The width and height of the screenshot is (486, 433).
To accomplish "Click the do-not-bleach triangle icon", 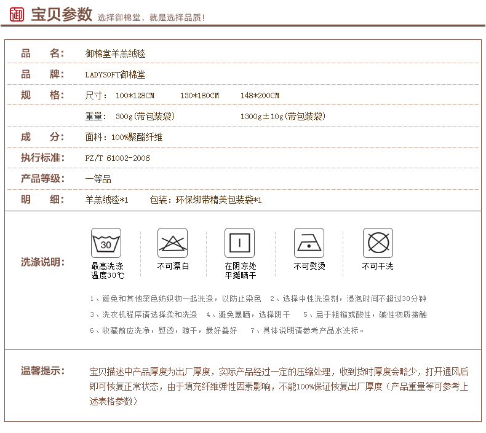I will pos(173,243).
